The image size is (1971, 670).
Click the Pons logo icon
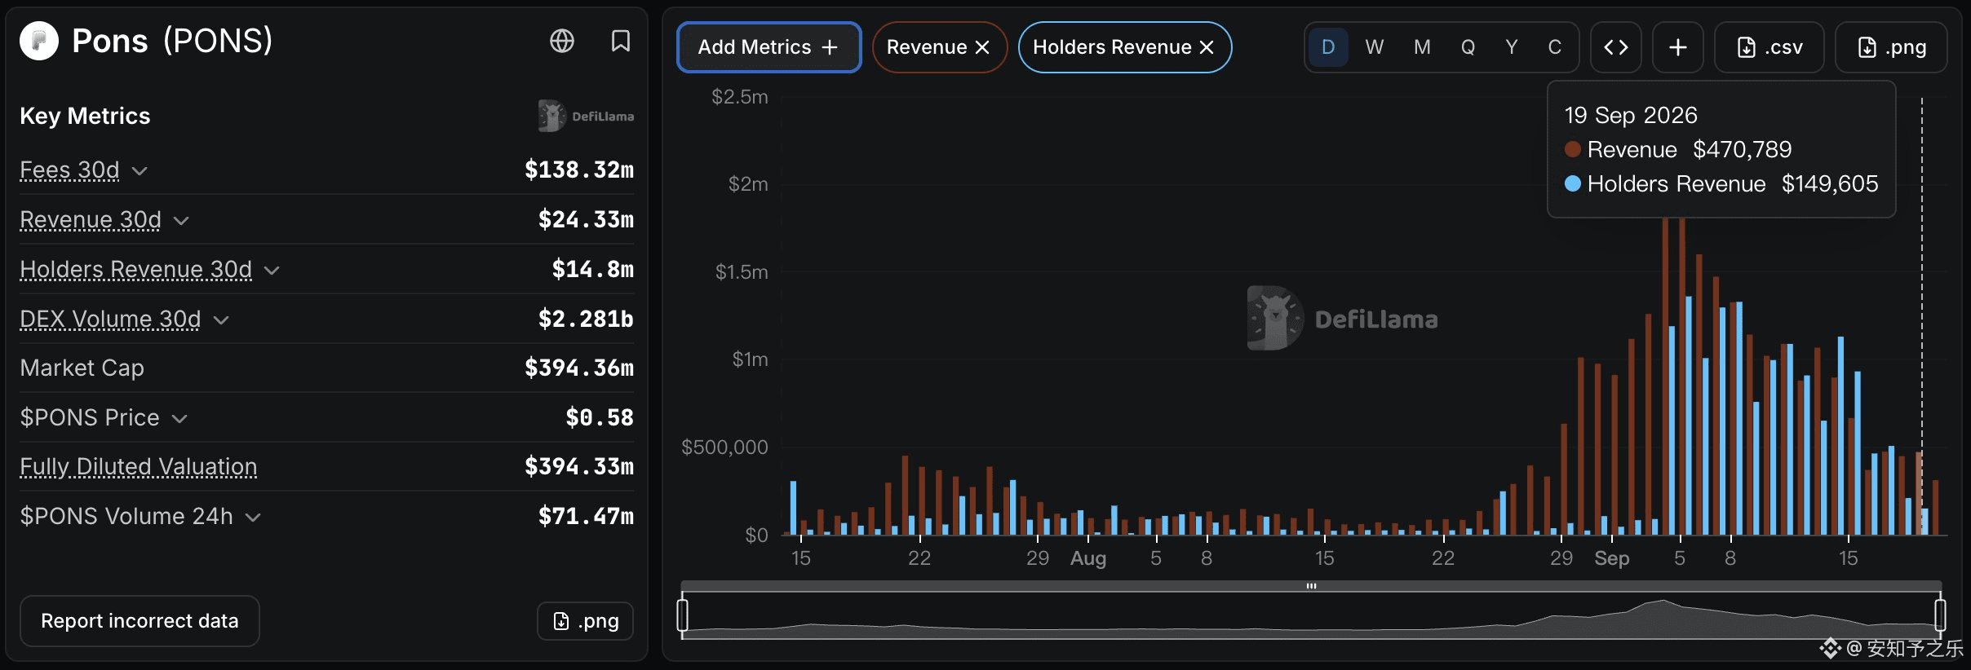[39, 41]
